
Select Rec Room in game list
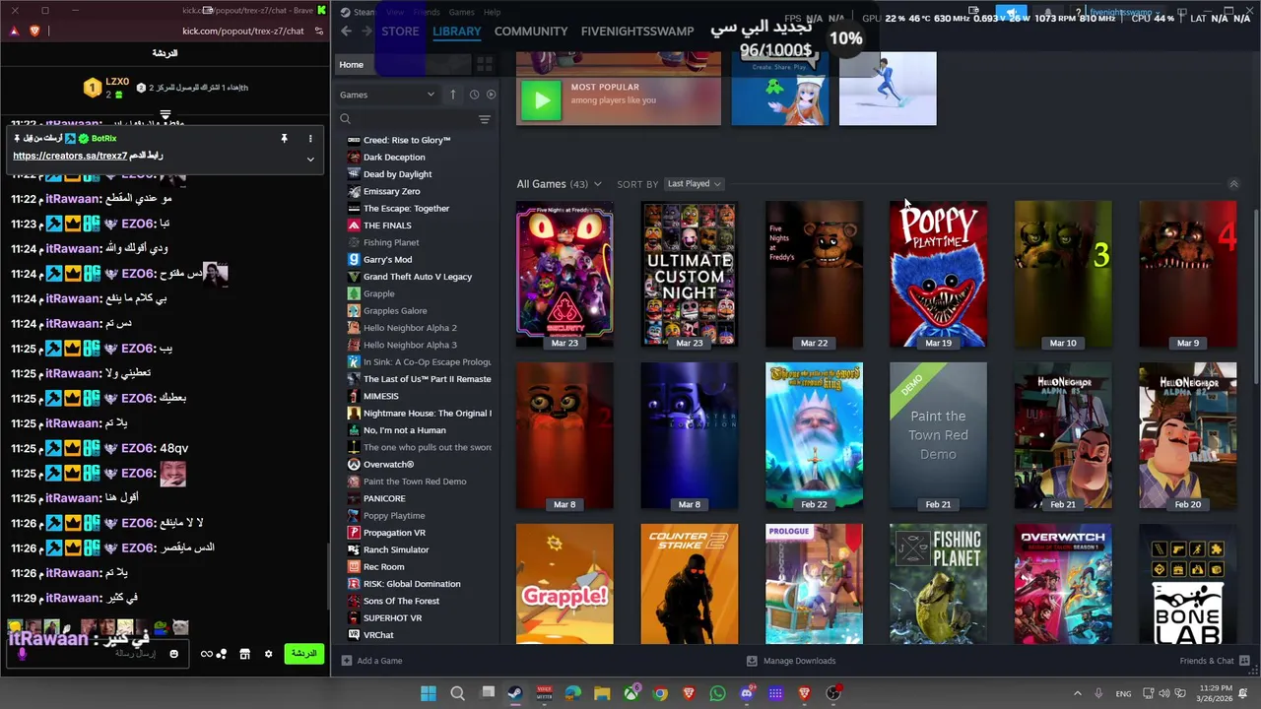pyautogui.click(x=383, y=567)
